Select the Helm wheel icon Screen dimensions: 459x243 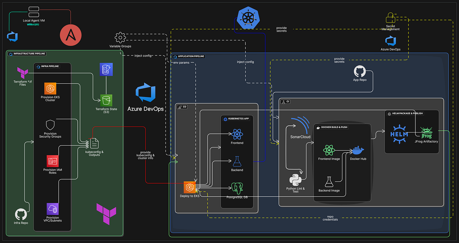pos(399,134)
